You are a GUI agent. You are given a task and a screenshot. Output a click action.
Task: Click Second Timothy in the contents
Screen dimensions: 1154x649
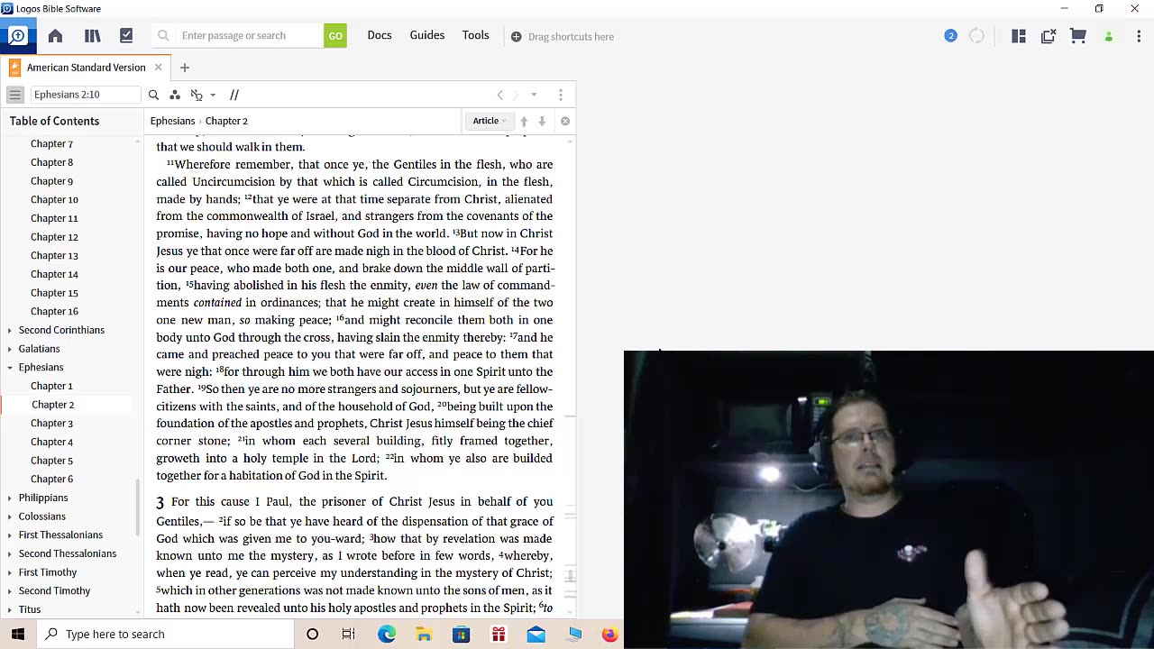(54, 590)
